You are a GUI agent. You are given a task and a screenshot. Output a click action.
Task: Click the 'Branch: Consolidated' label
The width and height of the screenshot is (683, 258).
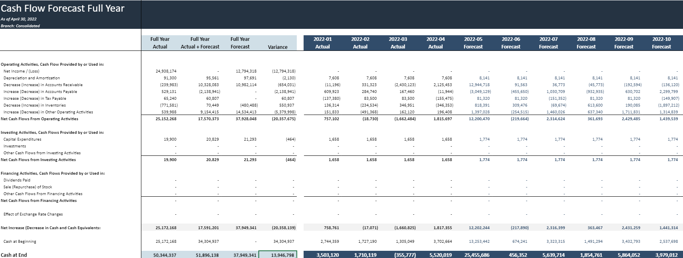[20, 26]
